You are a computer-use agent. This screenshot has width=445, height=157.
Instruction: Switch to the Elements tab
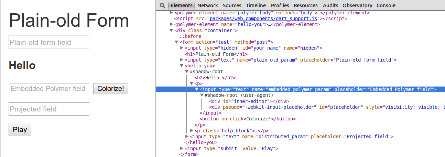(x=182, y=5)
